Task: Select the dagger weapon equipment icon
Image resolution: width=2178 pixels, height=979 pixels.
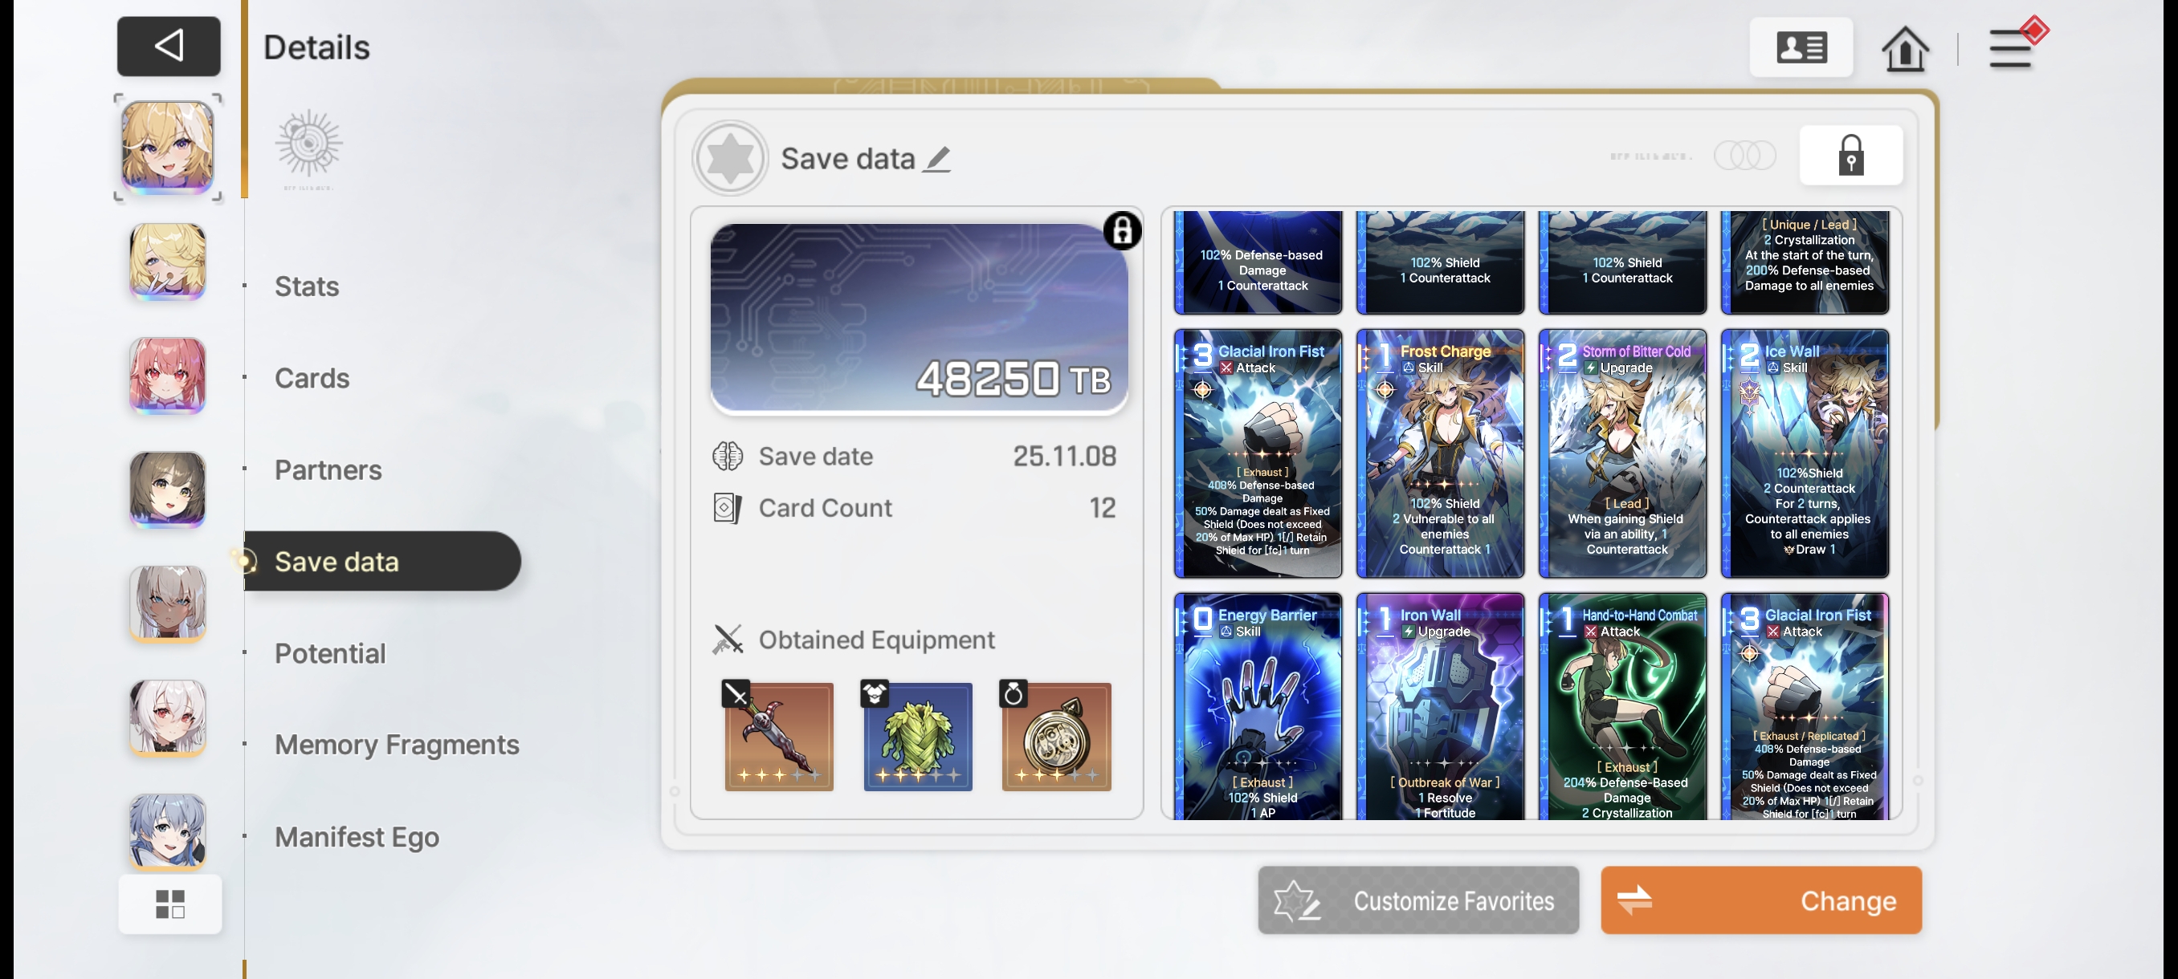Action: coord(779,736)
